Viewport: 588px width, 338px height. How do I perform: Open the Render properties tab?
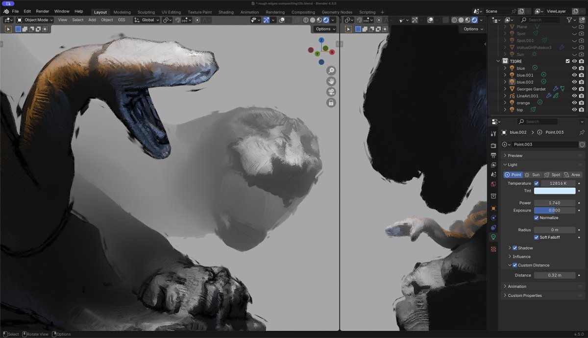(x=493, y=145)
